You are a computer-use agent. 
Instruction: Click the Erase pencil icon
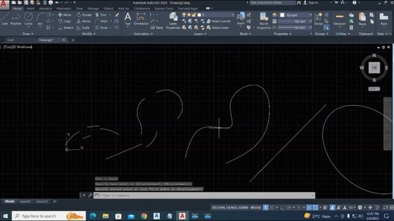point(117,15)
